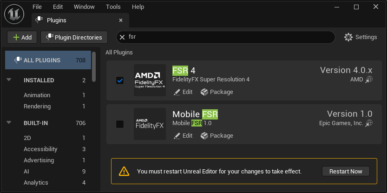This screenshot has height=193, width=387.
Task: Click the Mobile FSR plugin thumbnail
Action: [150, 124]
